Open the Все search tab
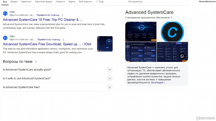 tap(5, 2)
